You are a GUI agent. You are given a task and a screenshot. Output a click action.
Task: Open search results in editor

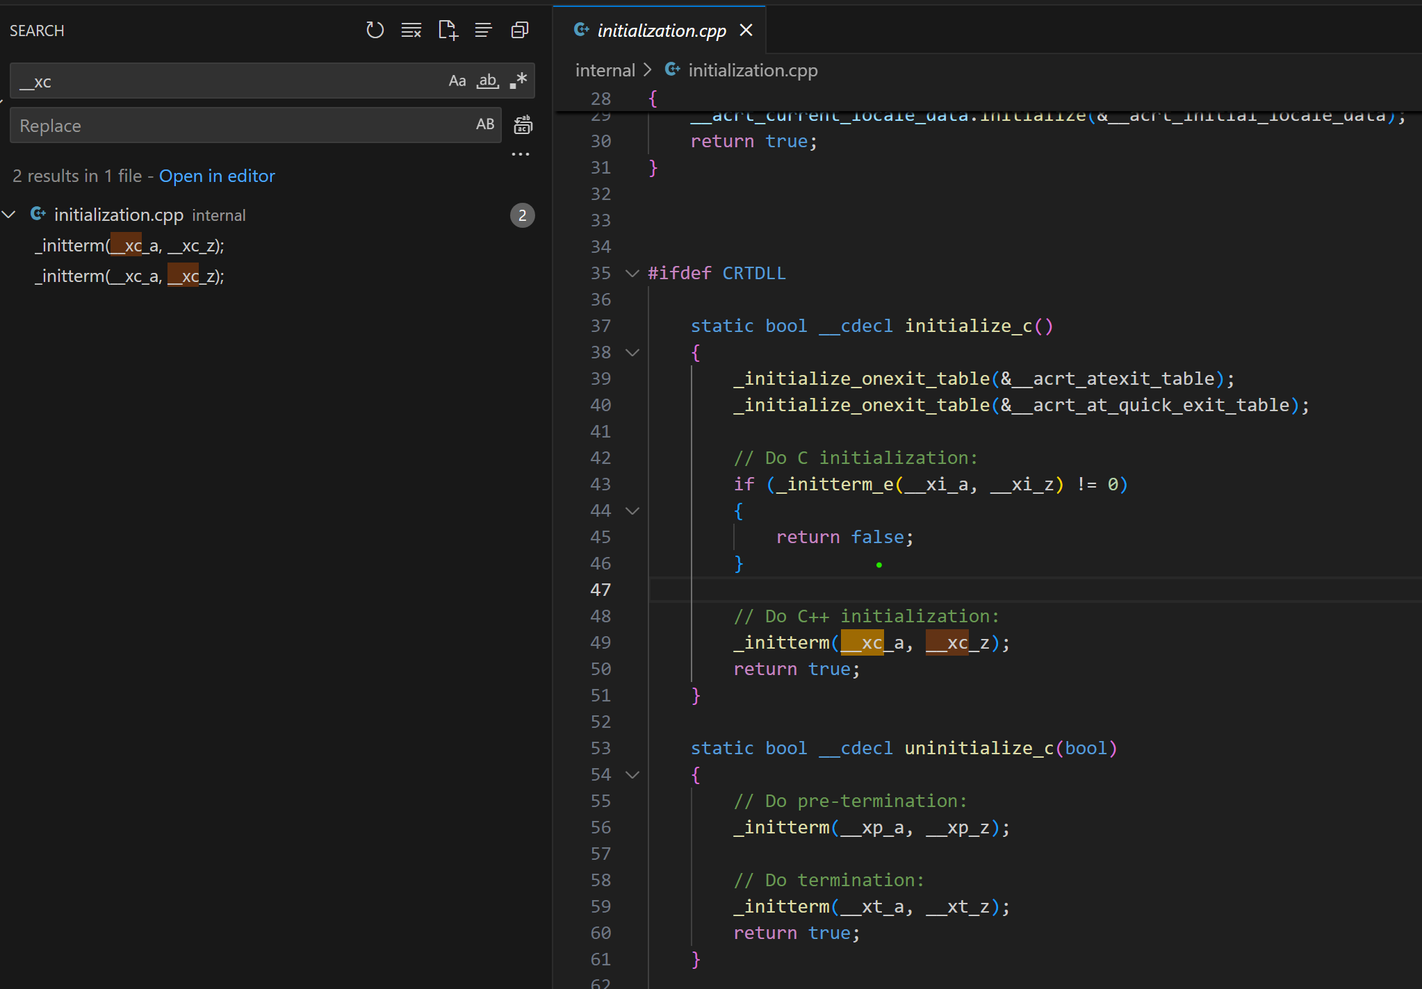click(x=217, y=176)
